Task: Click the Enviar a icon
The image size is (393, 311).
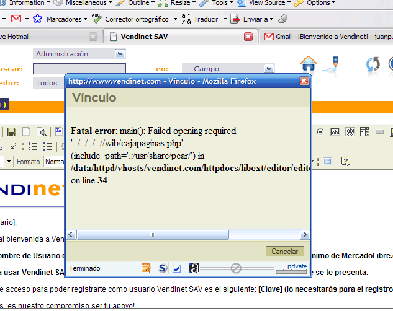Action: 235,19
